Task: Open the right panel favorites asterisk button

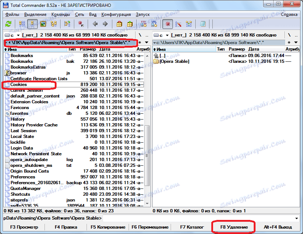Action: 289,42
